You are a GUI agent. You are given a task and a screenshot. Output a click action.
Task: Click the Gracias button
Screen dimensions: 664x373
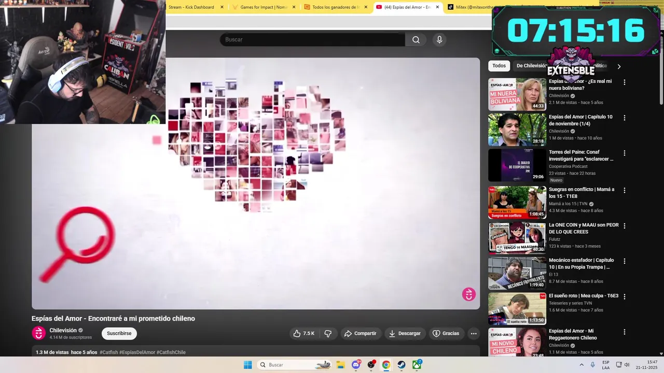tap(446, 334)
